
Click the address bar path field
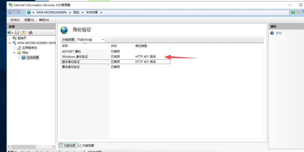158,12
